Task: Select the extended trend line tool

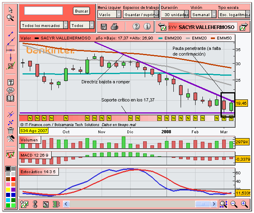Action: tap(11, 41)
